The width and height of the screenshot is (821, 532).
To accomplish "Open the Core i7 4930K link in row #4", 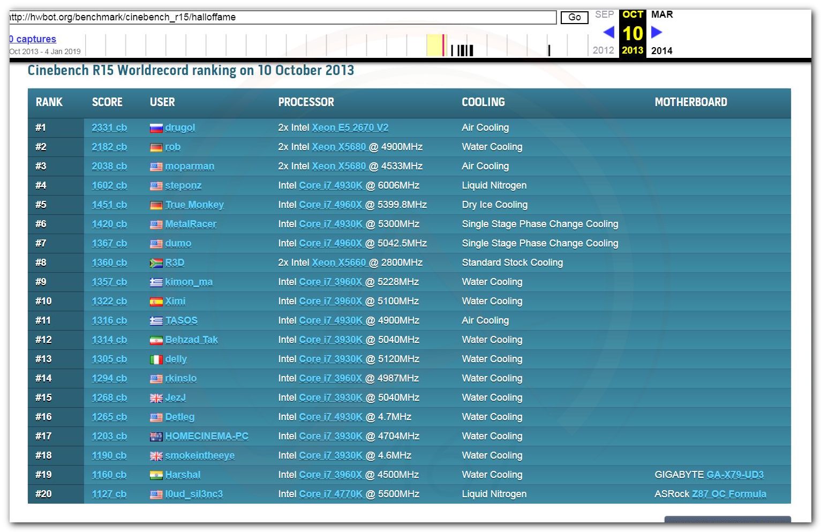I will coord(331,185).
